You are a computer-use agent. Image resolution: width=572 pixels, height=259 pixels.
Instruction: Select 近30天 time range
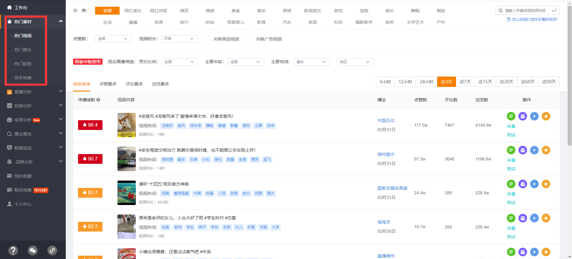coord(507,82)
